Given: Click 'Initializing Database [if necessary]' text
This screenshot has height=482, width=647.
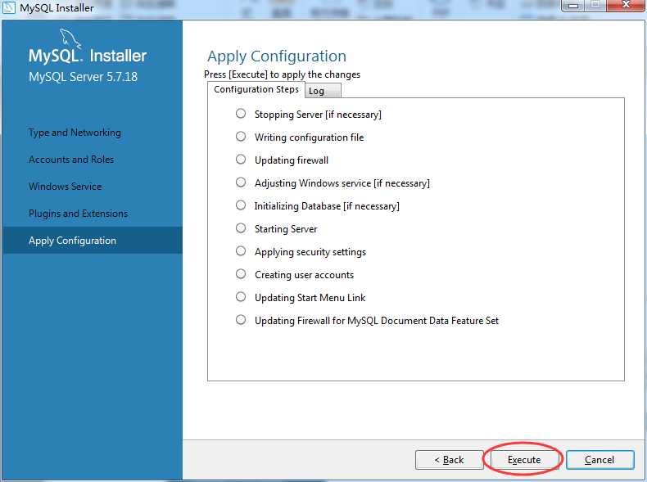Looking at the screenshot, I should (327, 206).
